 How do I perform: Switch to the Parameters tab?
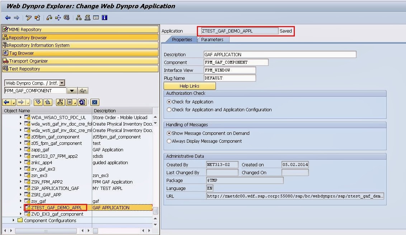coord(212,40)
